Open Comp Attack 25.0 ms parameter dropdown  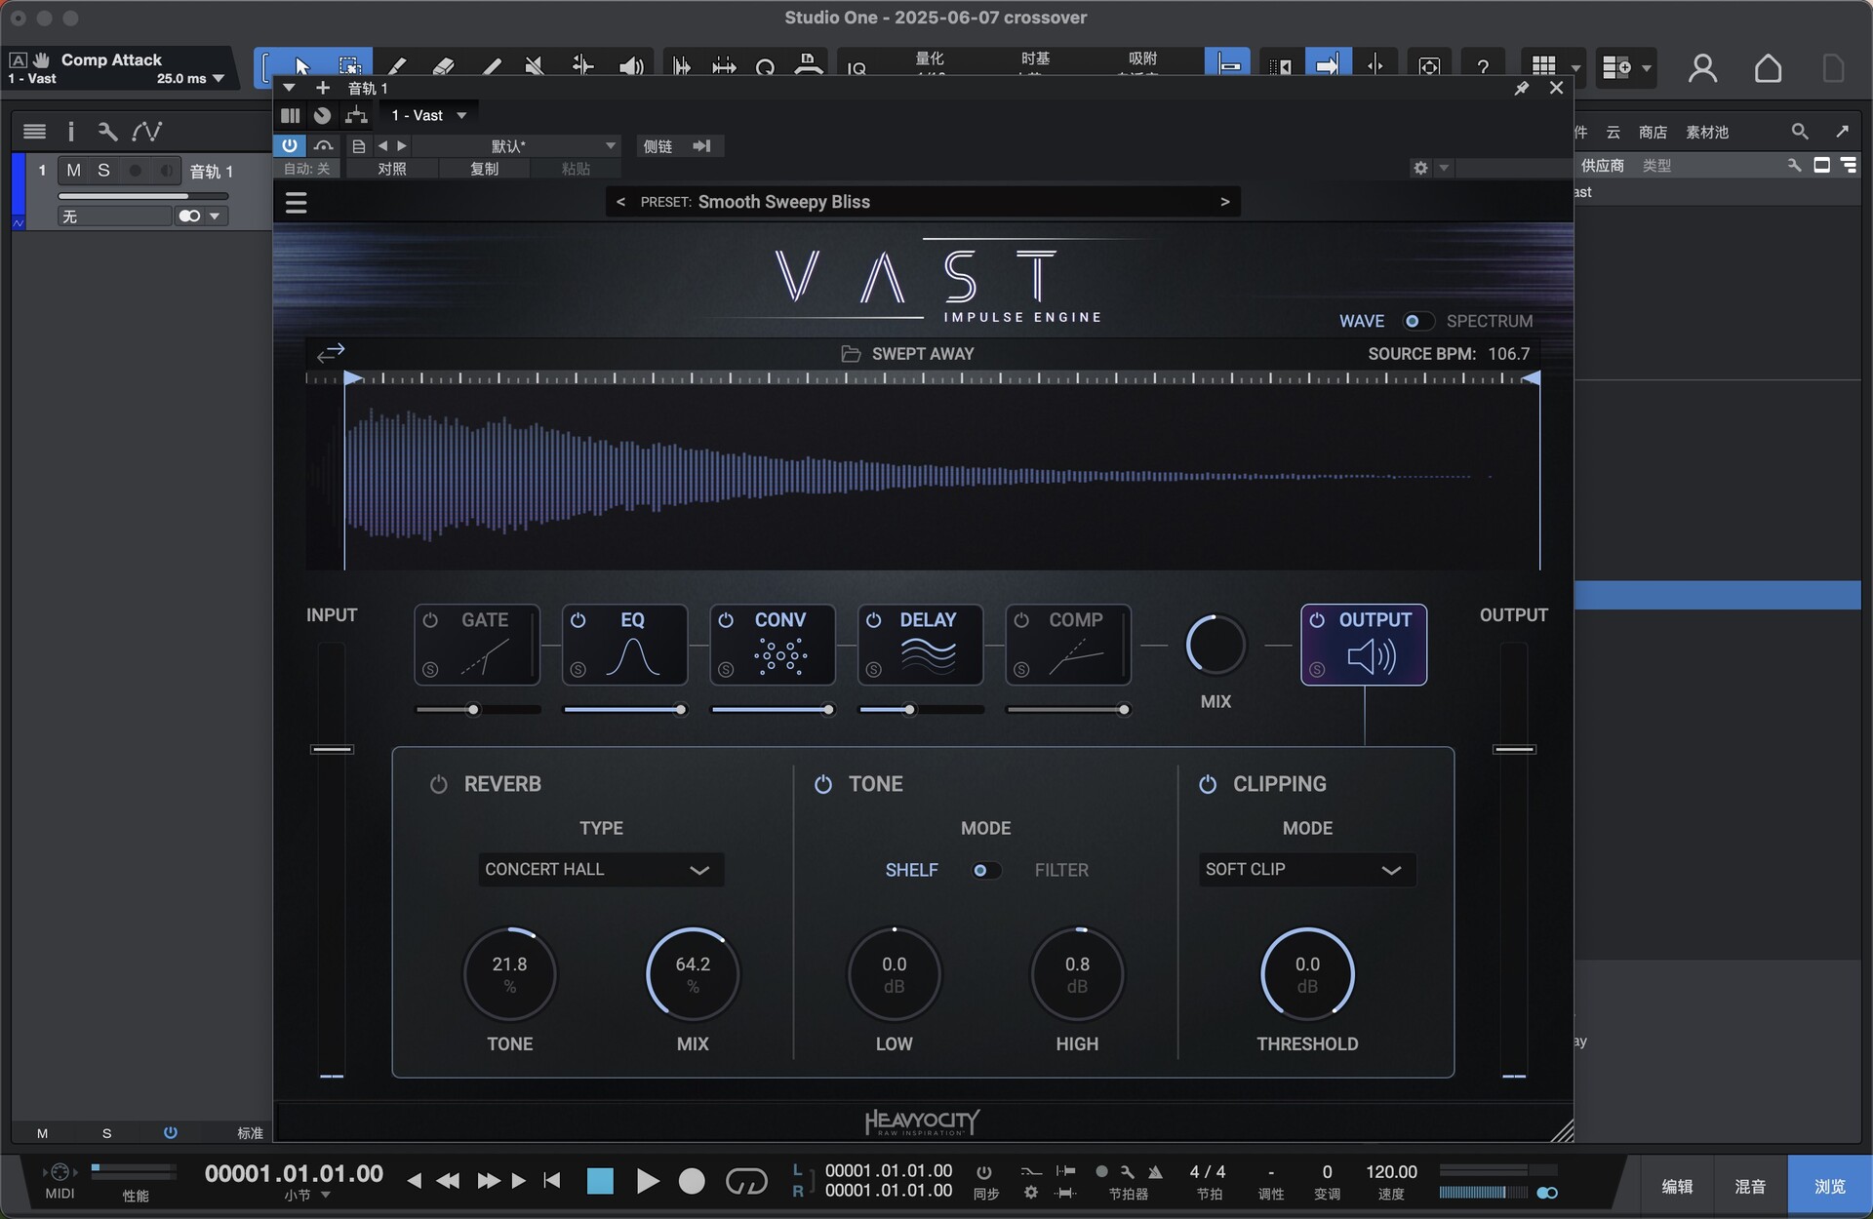click(218, 78)
